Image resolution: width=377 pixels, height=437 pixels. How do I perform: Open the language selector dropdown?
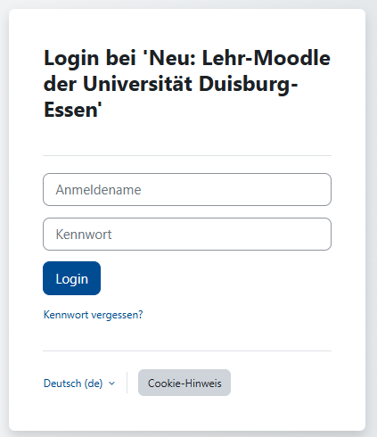[x=79, y=383]
